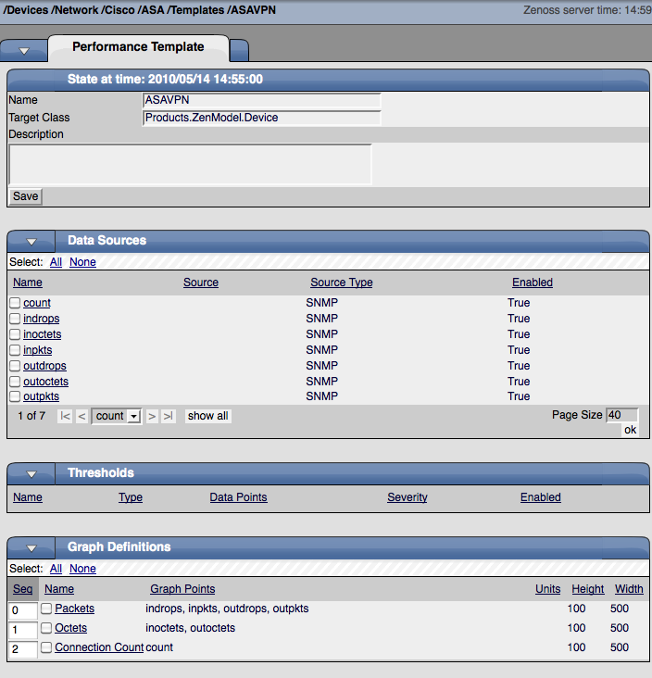
Task: Click the ok button for page size
Action: 630,430
